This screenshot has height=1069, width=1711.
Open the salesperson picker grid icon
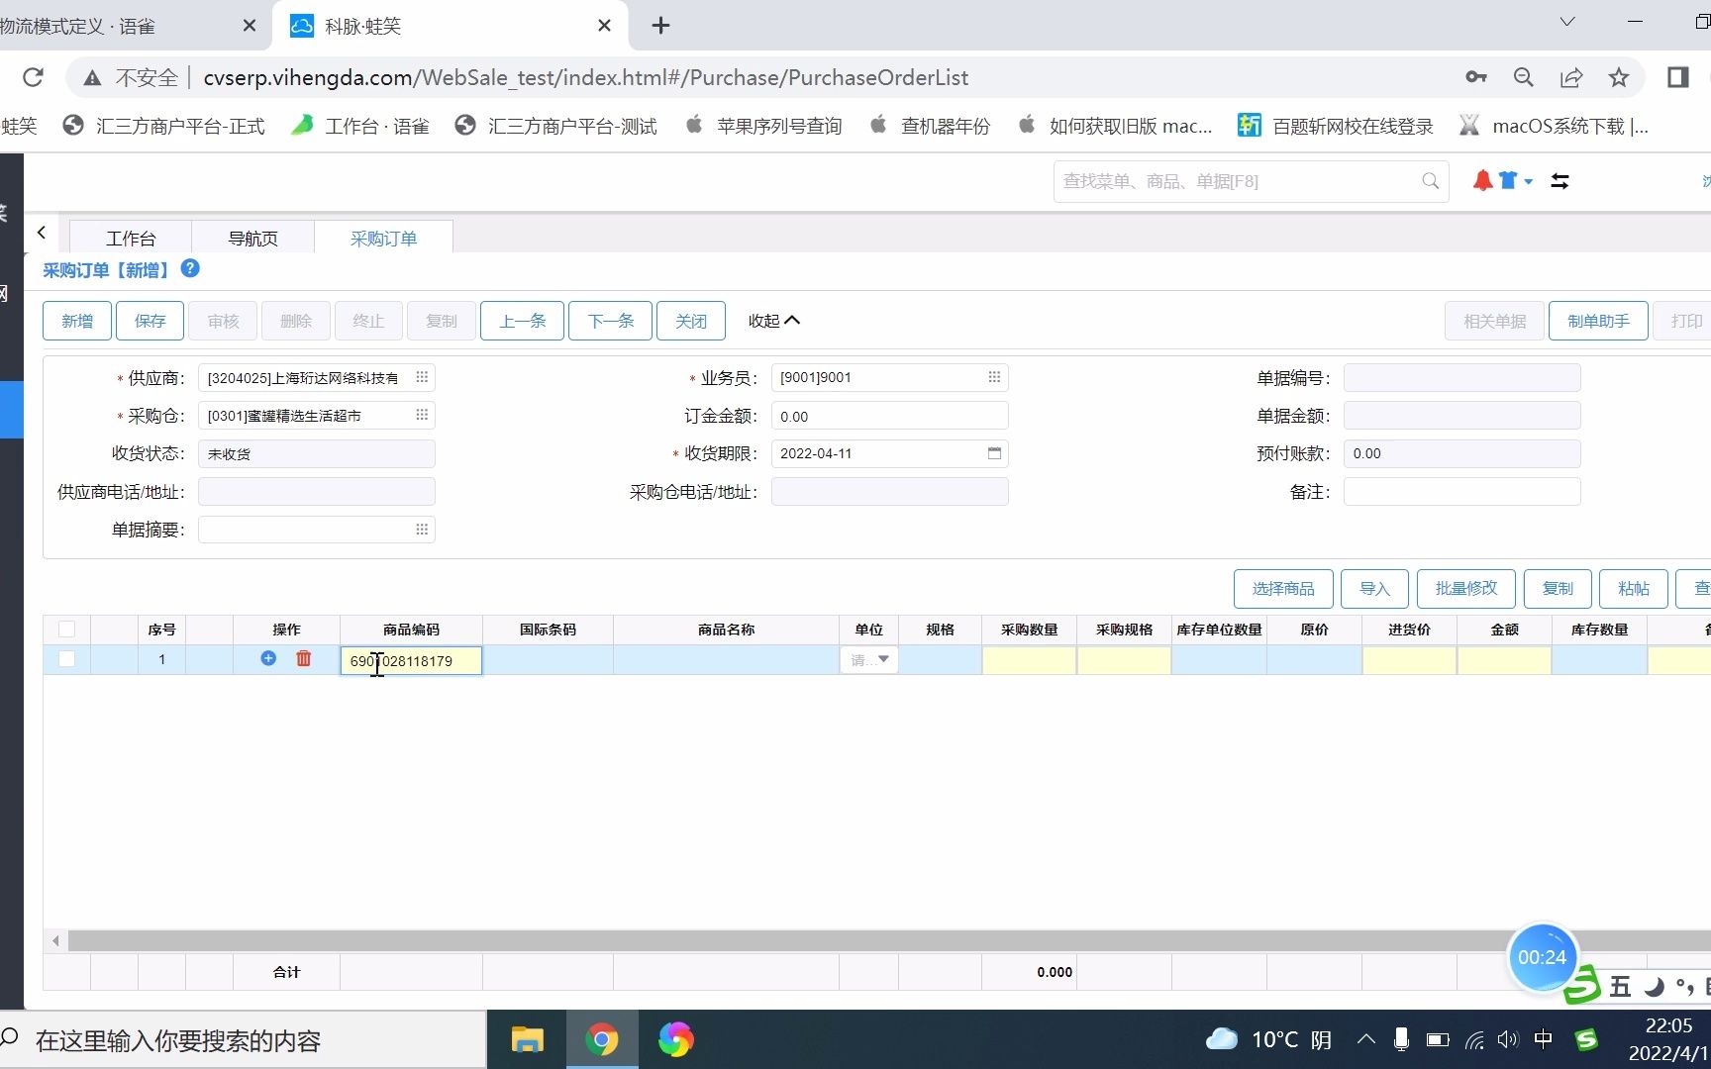994,377
